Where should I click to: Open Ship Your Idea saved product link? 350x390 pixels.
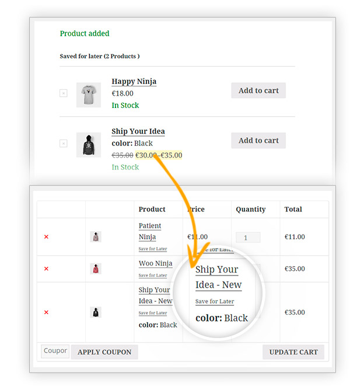tap(138, 131)
